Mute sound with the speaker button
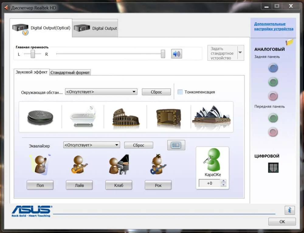This screenshot has height=233, width=304. (176, 54)
